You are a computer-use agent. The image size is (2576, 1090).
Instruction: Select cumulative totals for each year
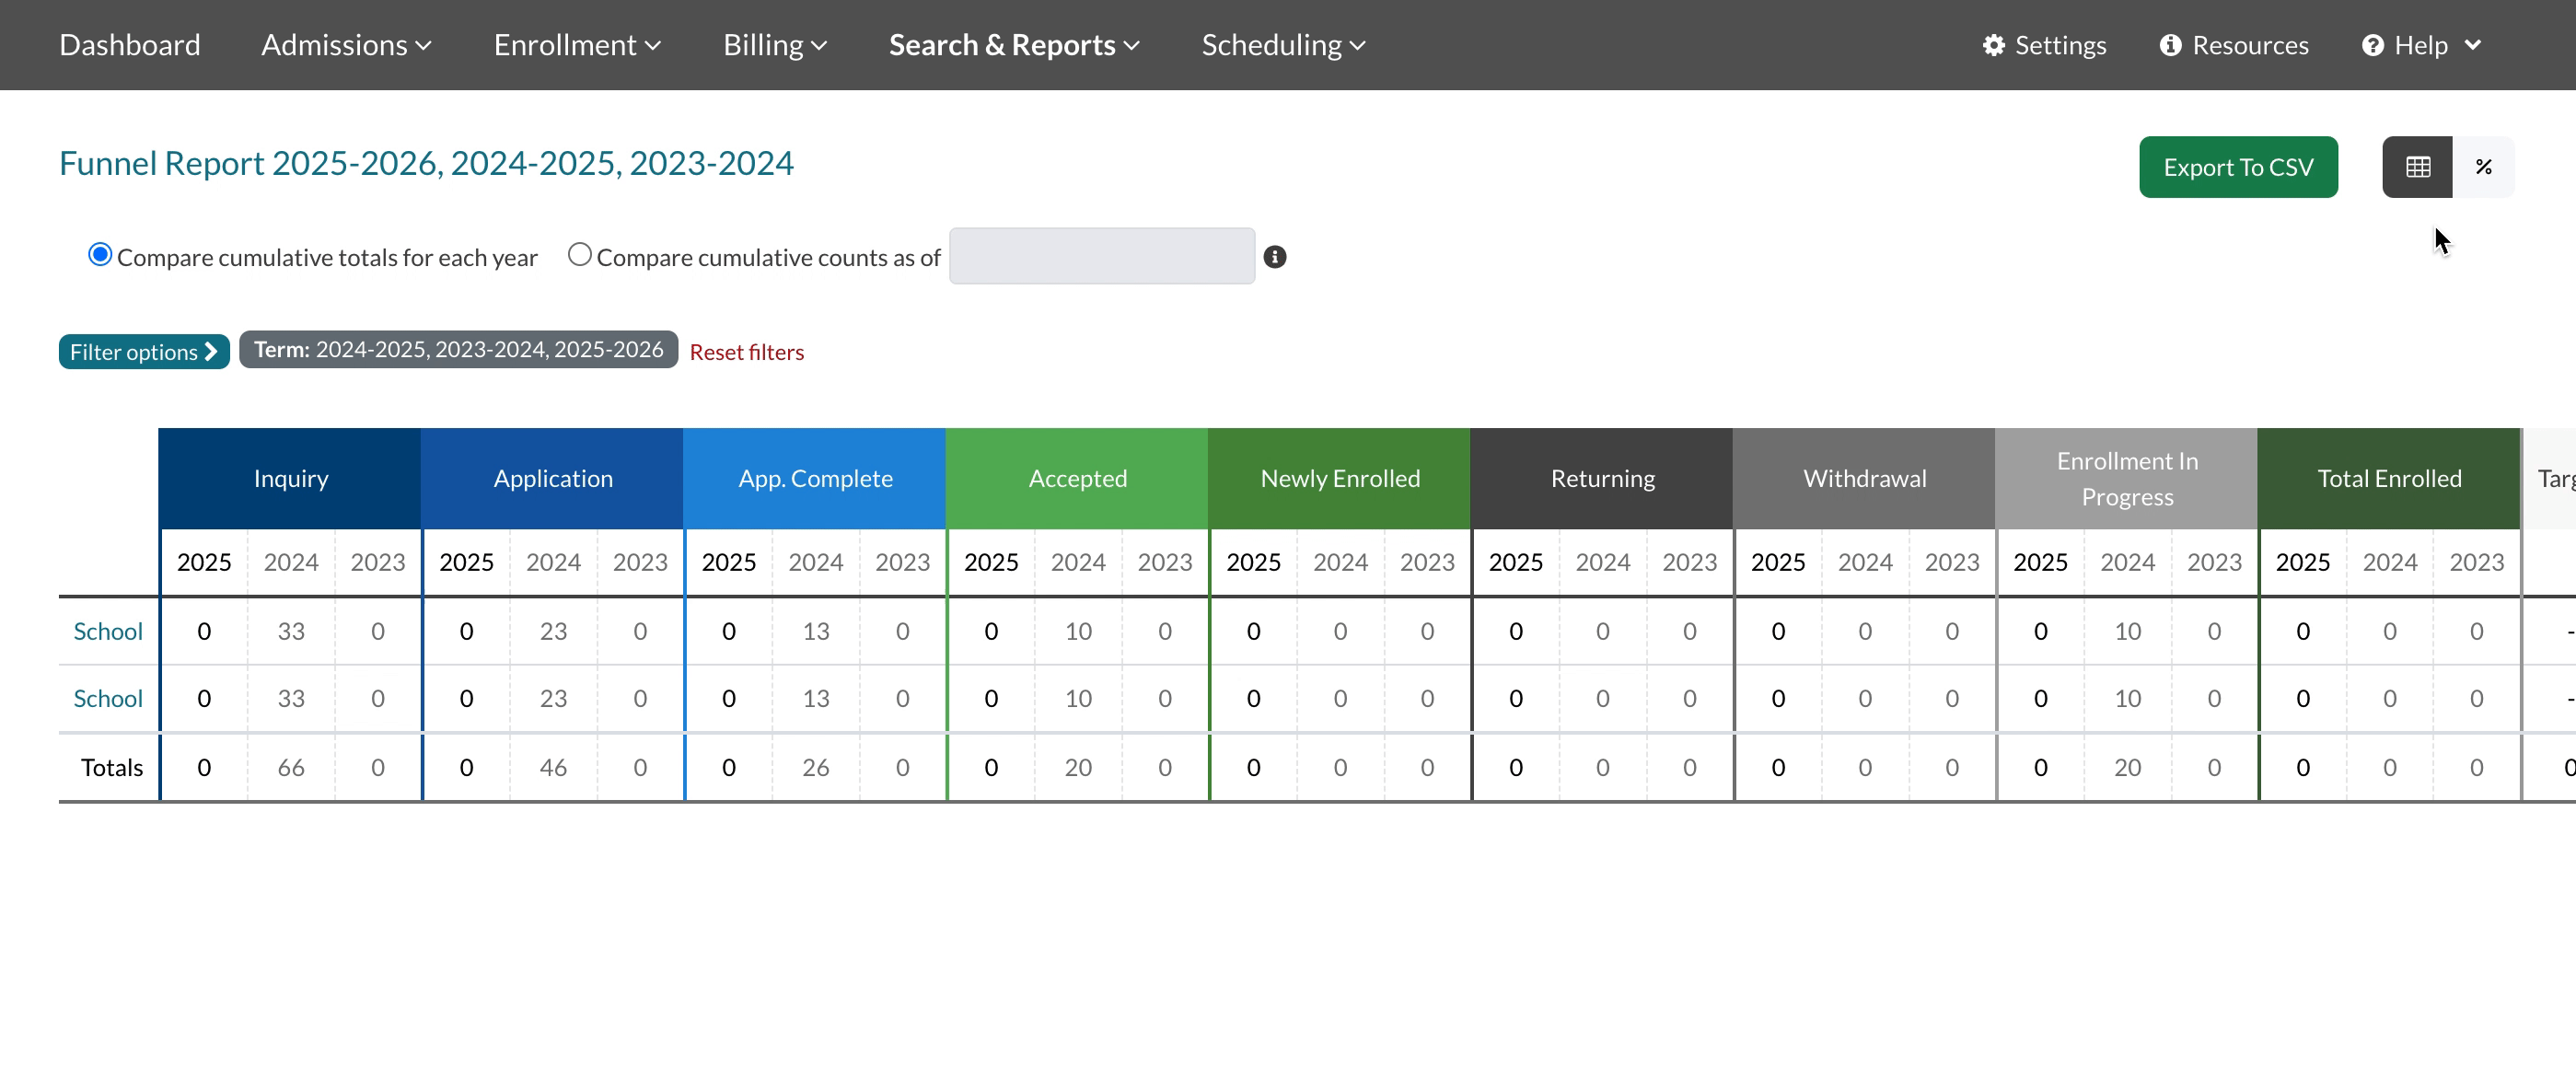pyautogui.click(x=100, y=255)
